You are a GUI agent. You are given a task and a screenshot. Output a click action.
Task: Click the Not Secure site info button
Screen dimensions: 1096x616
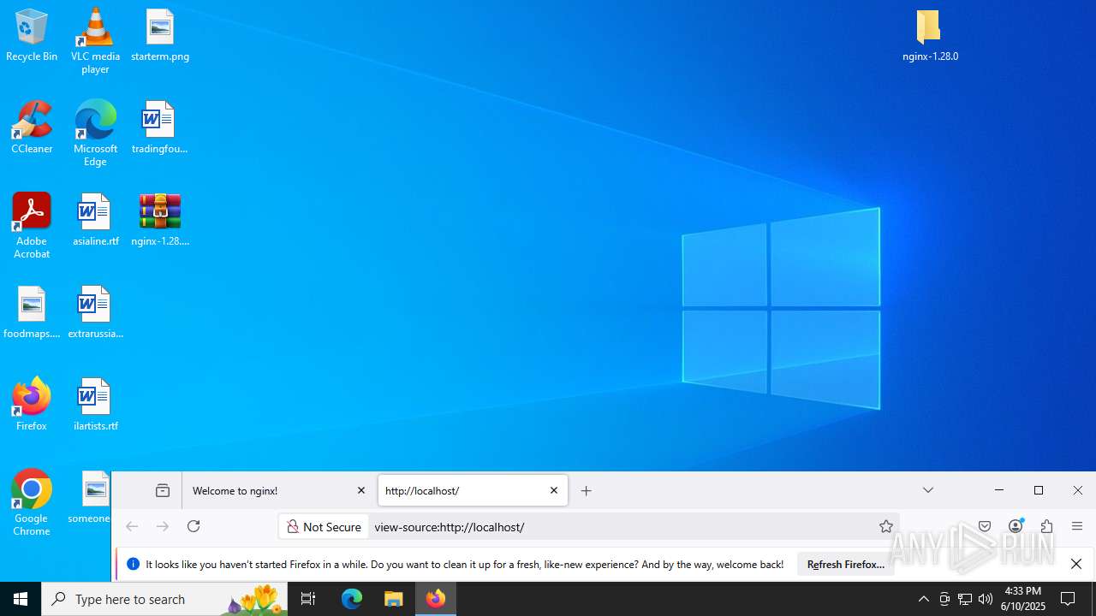coord(324,527)
